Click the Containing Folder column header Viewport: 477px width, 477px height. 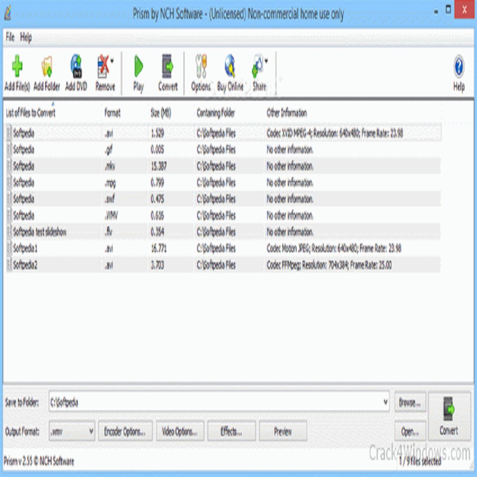coord(216,113)
